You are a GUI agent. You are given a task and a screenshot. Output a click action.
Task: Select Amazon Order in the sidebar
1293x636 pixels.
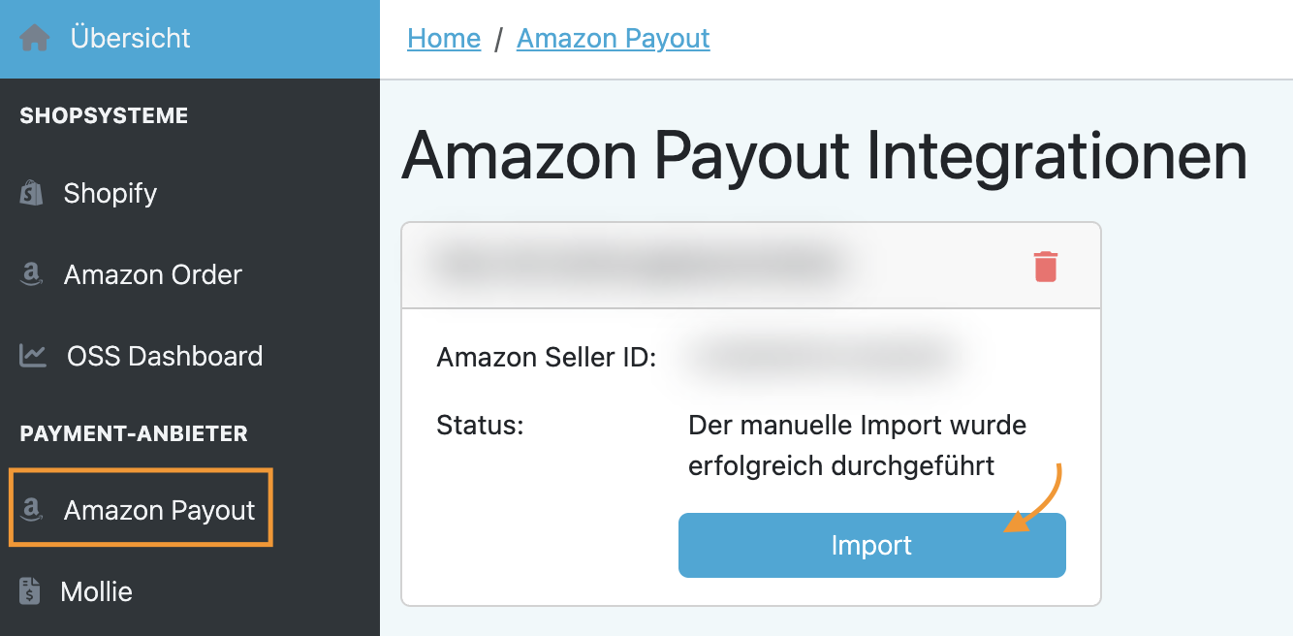[190, 274]
